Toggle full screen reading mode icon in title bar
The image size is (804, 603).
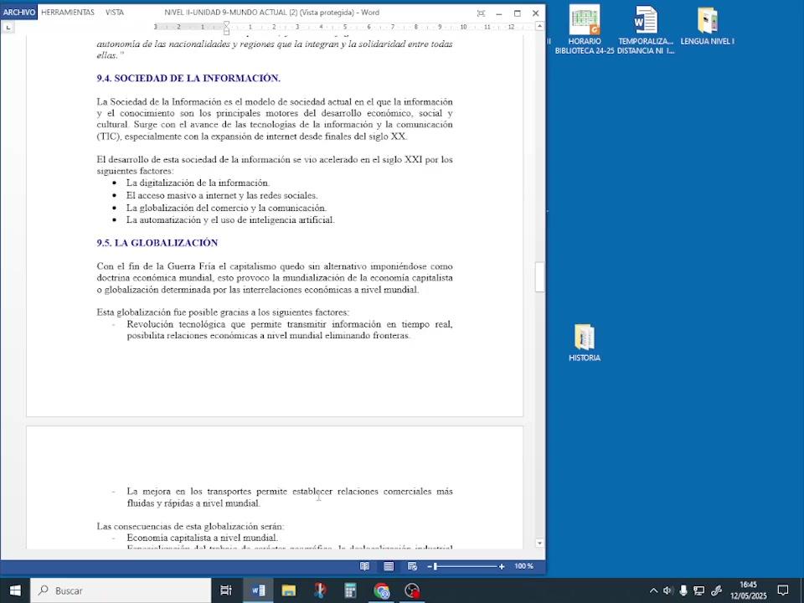(x=481, y=13)
